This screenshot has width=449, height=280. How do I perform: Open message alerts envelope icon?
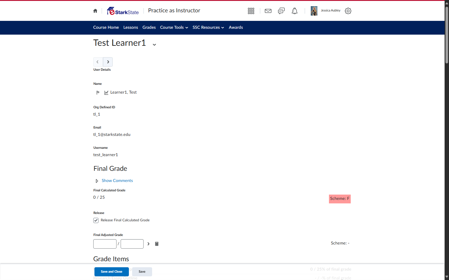(x=268, y=11)
